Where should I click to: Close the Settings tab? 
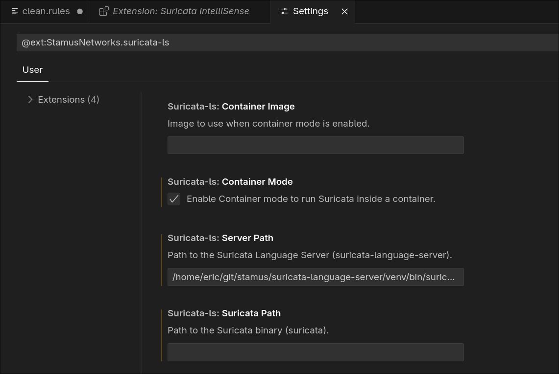tap(344, 11)
